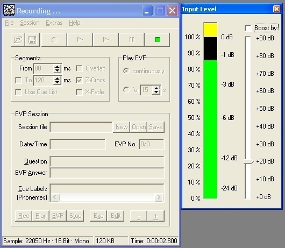The height and width of the screenshot is (248, 285).
Task: Click the save floppy disk icon
Action: tap(32, 40)
